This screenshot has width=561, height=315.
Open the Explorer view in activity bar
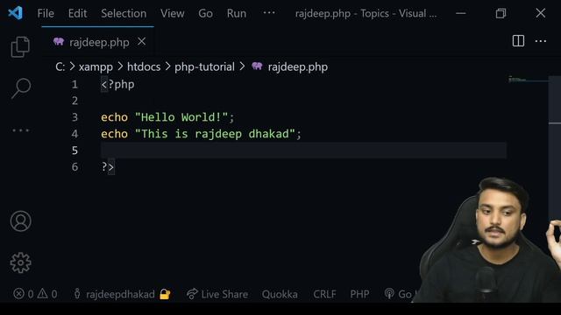click(x=20, y=46)
